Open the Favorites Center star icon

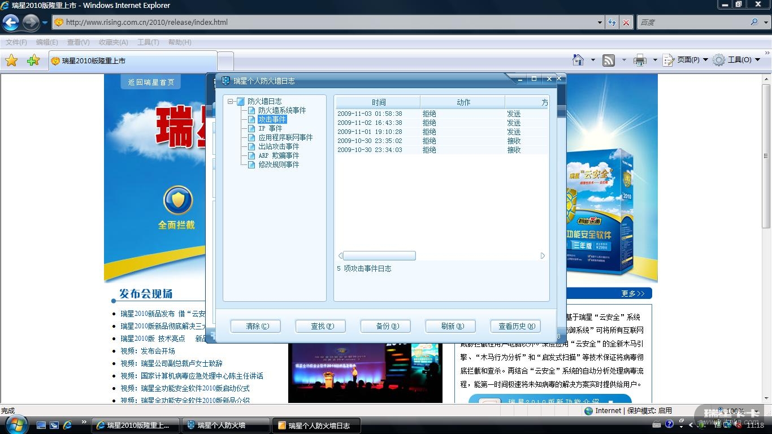11,60
